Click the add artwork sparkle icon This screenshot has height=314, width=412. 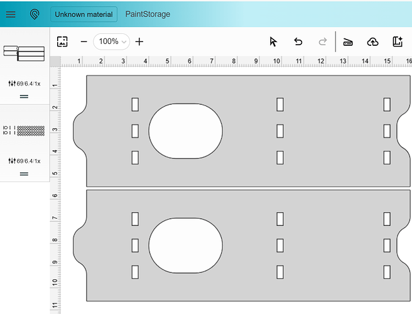398,42
